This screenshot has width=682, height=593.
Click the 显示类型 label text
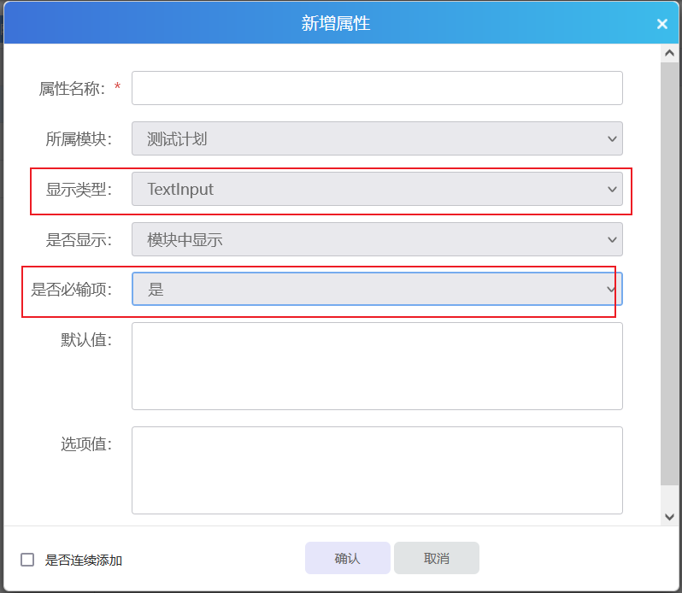click(79, 189)
